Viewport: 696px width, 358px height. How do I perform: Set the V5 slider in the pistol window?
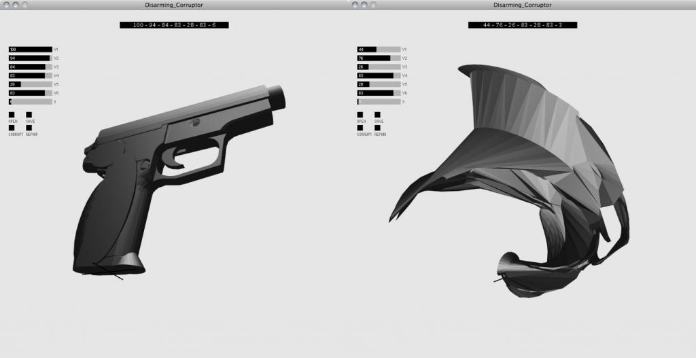(31, 84)
